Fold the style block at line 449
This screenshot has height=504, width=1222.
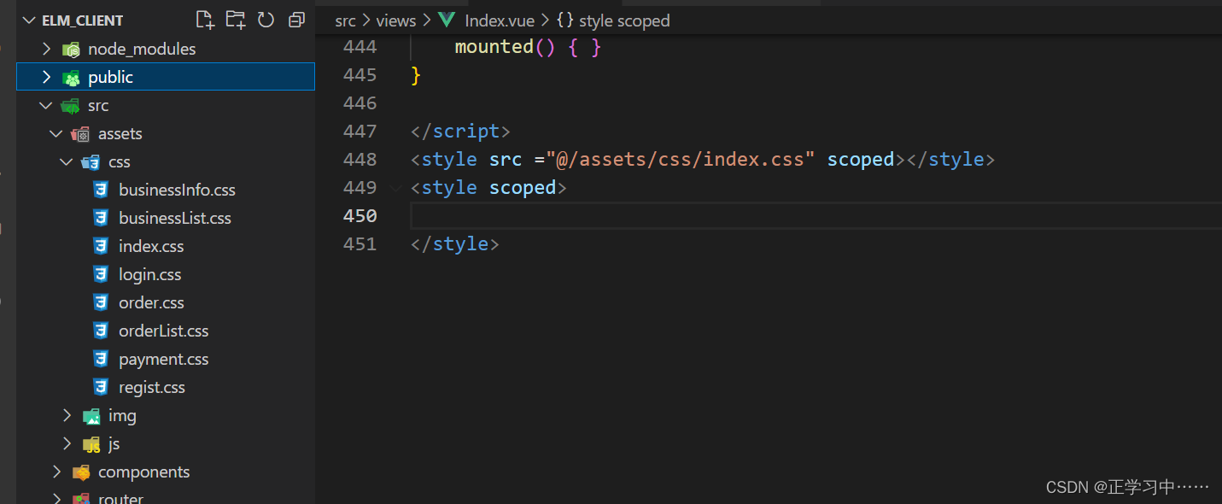tap(395, 188)
